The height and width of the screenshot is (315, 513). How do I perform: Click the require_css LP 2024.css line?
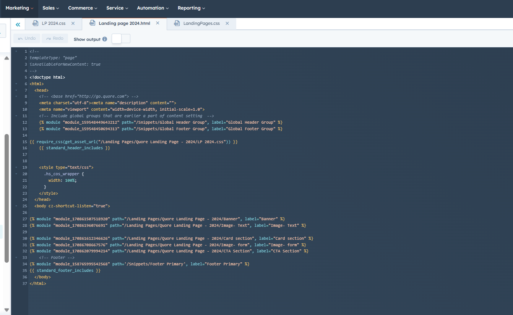pyautogui.click(x=133, y=142)
